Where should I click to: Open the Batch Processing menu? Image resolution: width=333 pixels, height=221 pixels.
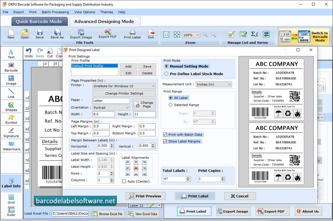pyautogui.click(x=55, y=12)
